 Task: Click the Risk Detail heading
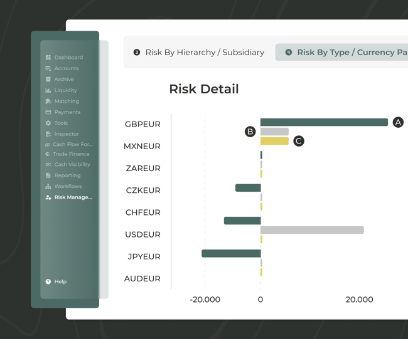click(x=204, y=89)
